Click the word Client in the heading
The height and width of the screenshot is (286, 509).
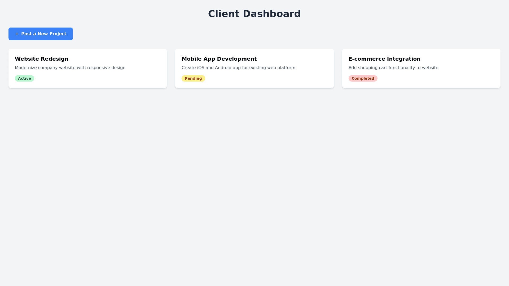224,14
